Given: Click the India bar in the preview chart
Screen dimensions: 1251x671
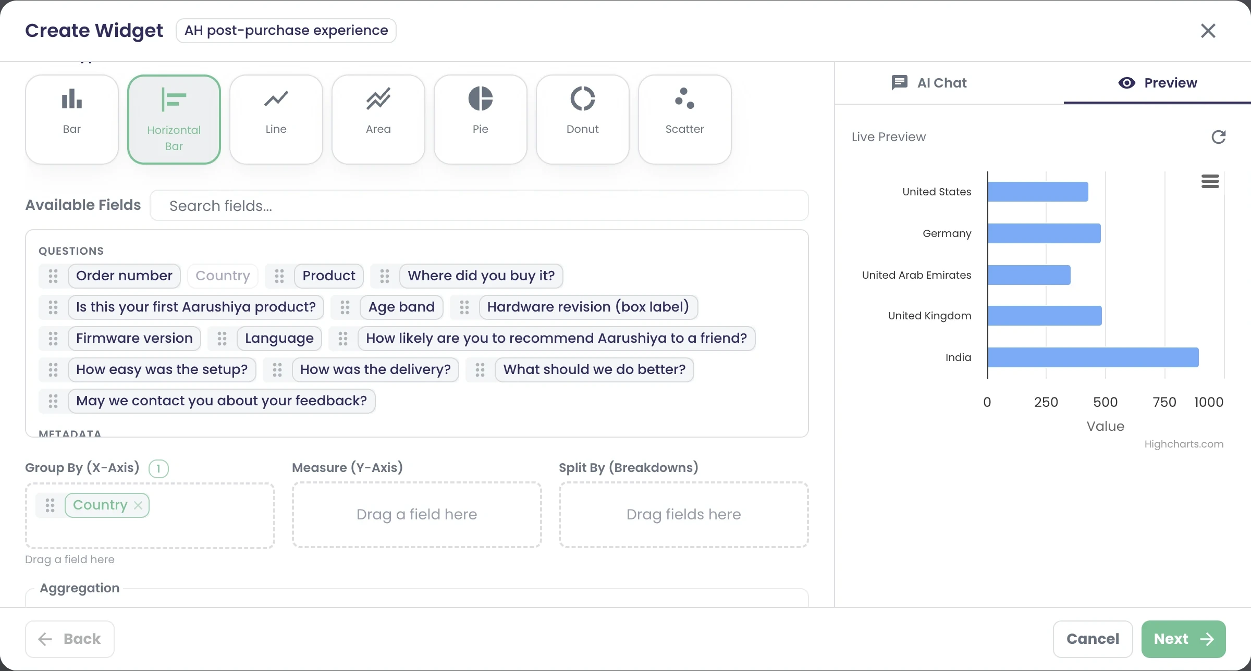Looking at the screenshot, I should coord(1093,357).
